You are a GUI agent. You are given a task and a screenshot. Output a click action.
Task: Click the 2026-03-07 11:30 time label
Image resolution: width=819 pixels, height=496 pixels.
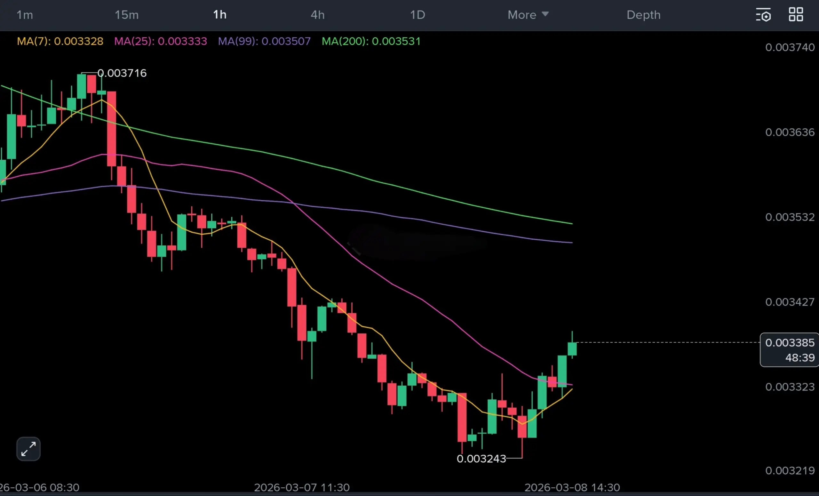301,487
